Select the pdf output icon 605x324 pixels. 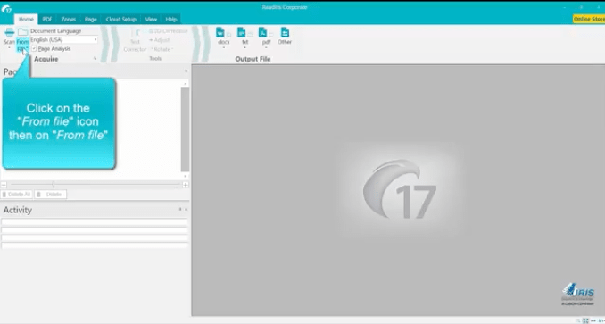coord(262,32)
